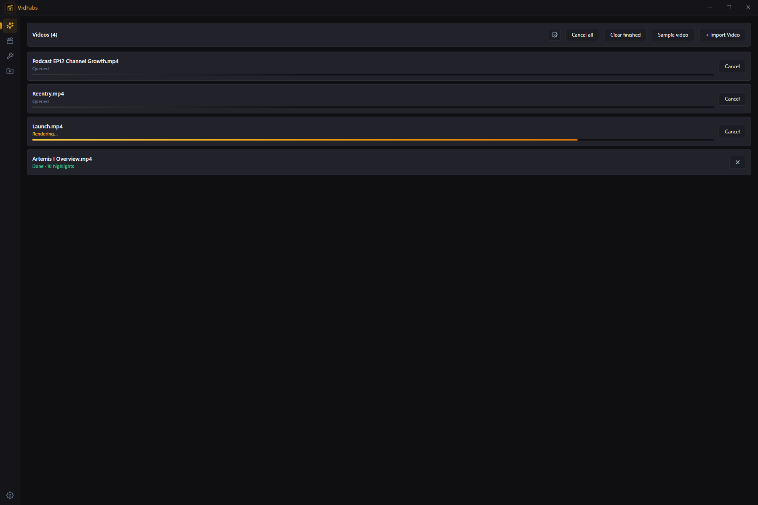Open app settings gear at sidebar bottom
758x505 pixels.
tap(10, 495)
